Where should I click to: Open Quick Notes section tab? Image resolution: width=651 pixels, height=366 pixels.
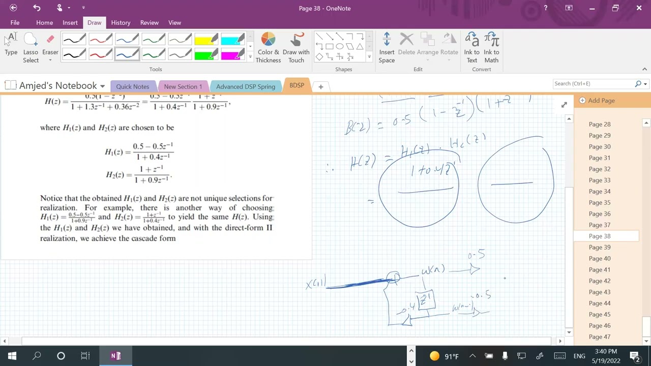click(132, 86)
